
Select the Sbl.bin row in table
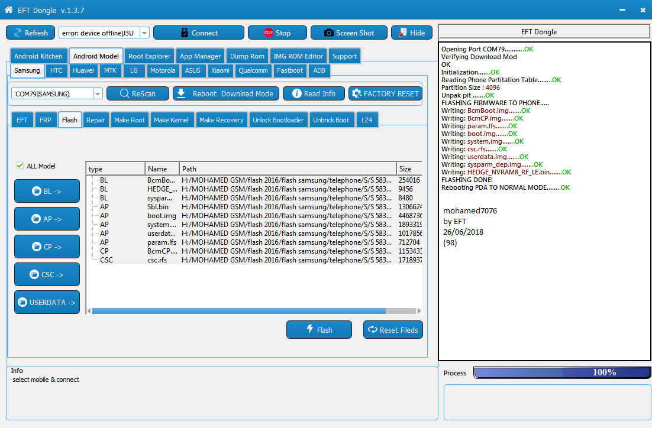point(254,206)
